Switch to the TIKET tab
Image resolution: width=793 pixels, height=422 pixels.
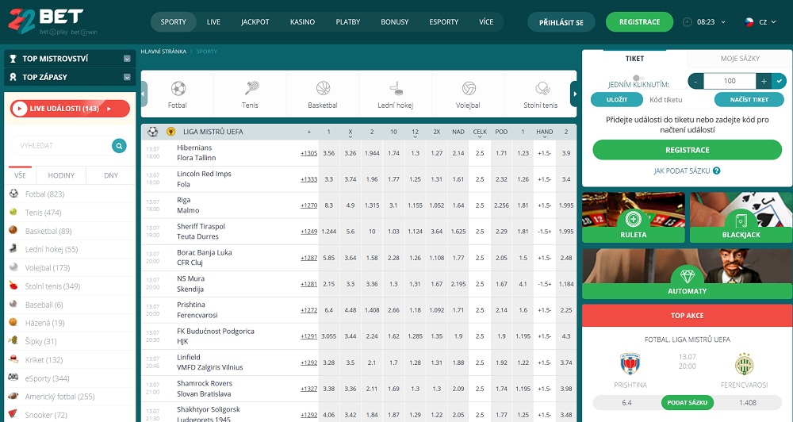click(x=634, y=59)
